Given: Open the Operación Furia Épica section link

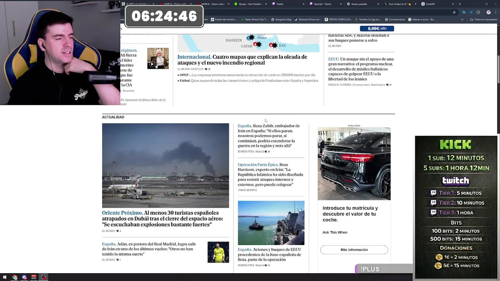Looking at the screenshot, I should click(x=258, y=165).
